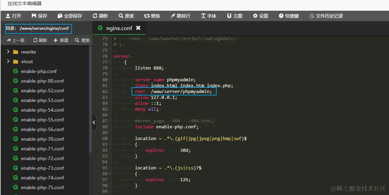389x195 pixels.
Task: Click commented '#error_page 404' line
Action: 175,121
